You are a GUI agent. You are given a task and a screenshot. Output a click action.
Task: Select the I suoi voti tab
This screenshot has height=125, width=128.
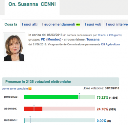[x=93, y=24]
